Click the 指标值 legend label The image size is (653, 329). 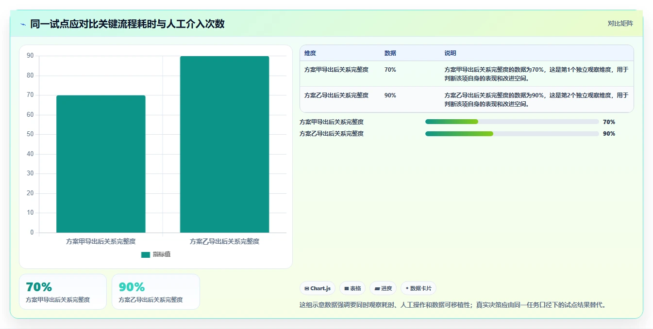162,255
